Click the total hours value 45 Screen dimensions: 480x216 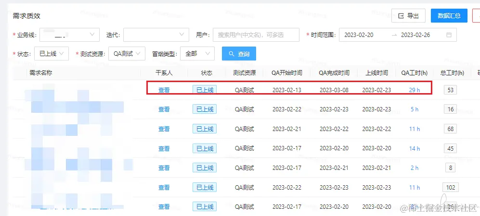450,148
